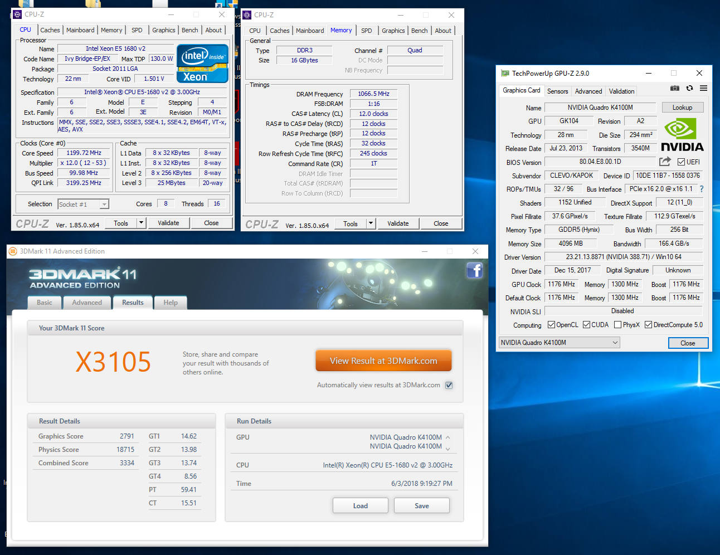Image resolution: width=720 pixels, height=555 pixels.
Task: Click Level 3 cache value 25 MBytes
Action: [x=172, y=183]
